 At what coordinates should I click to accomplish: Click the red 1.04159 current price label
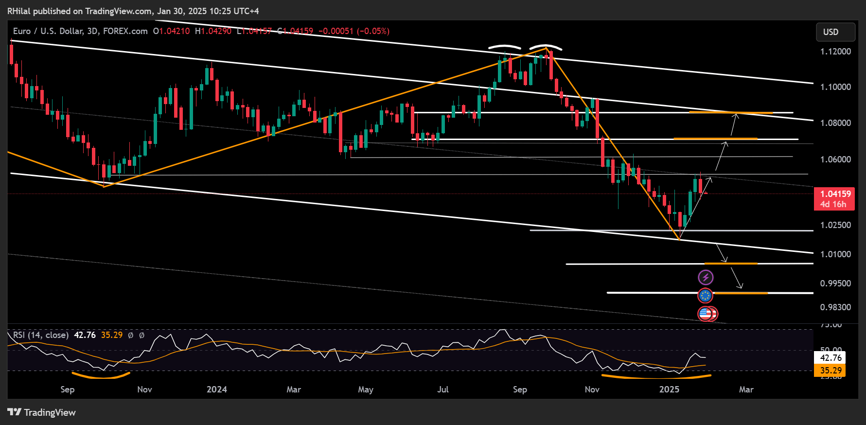tap(834, 194)
